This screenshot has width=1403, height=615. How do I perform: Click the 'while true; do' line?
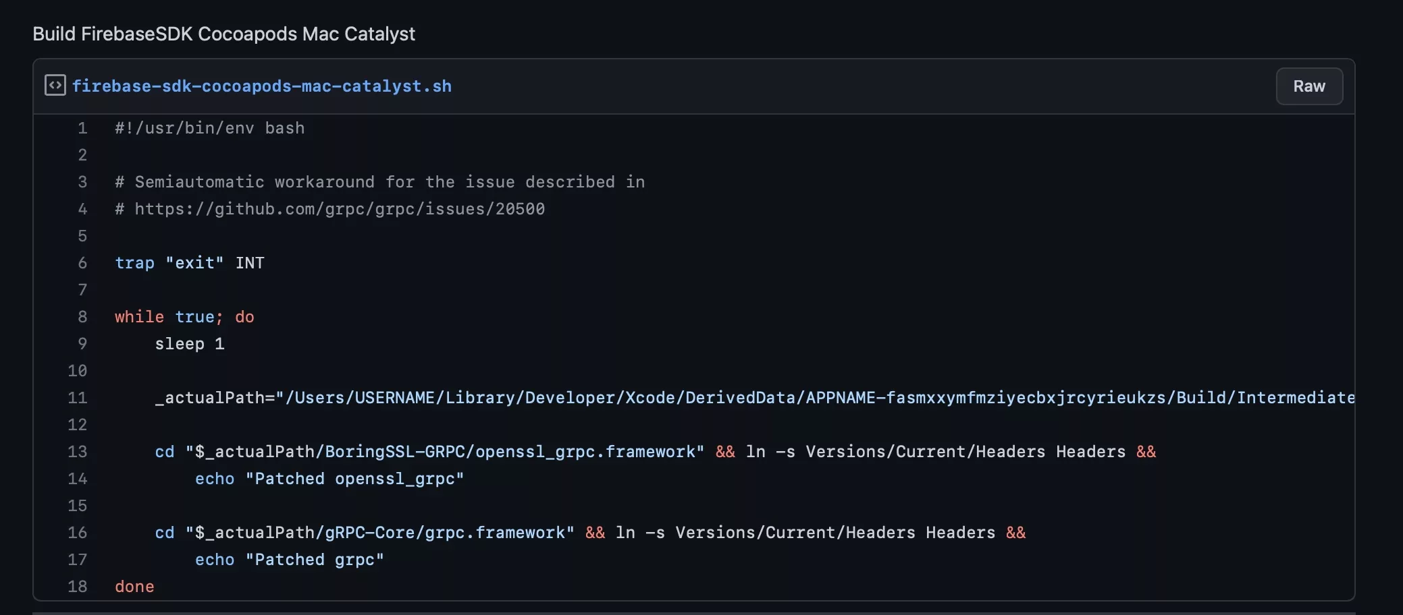[x=185, y=317]
